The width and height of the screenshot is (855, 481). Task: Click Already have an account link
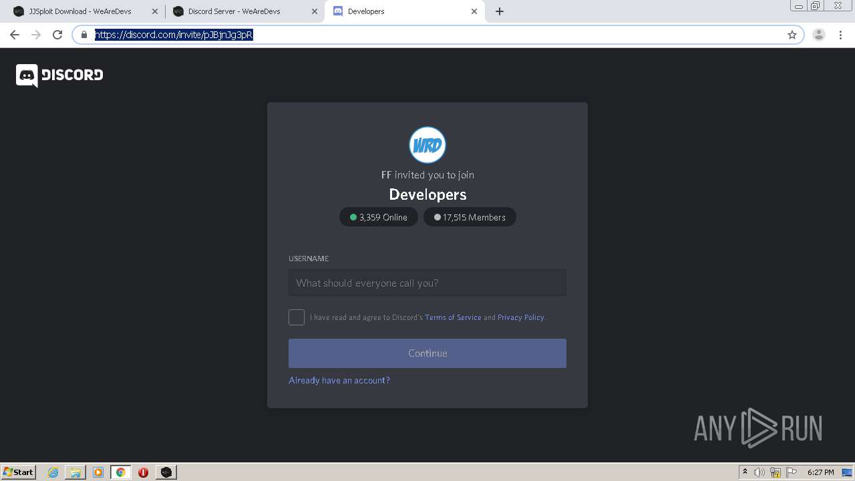pyautogui.click(x=339, y=380)
